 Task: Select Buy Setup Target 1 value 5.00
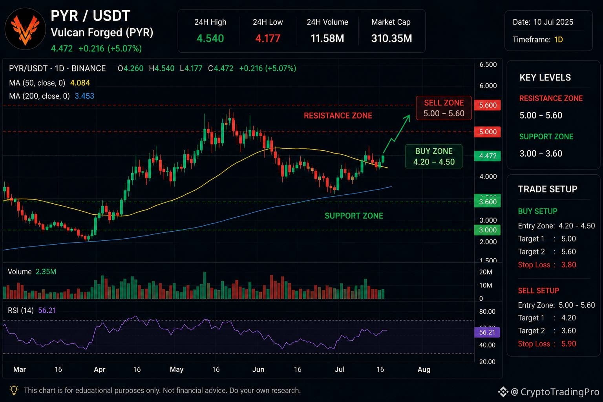pyautogui.click(x=568, y=239)
